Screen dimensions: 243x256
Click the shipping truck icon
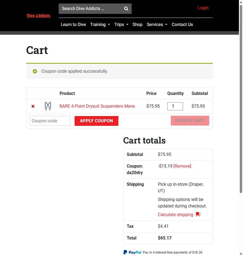pos(198,214)
